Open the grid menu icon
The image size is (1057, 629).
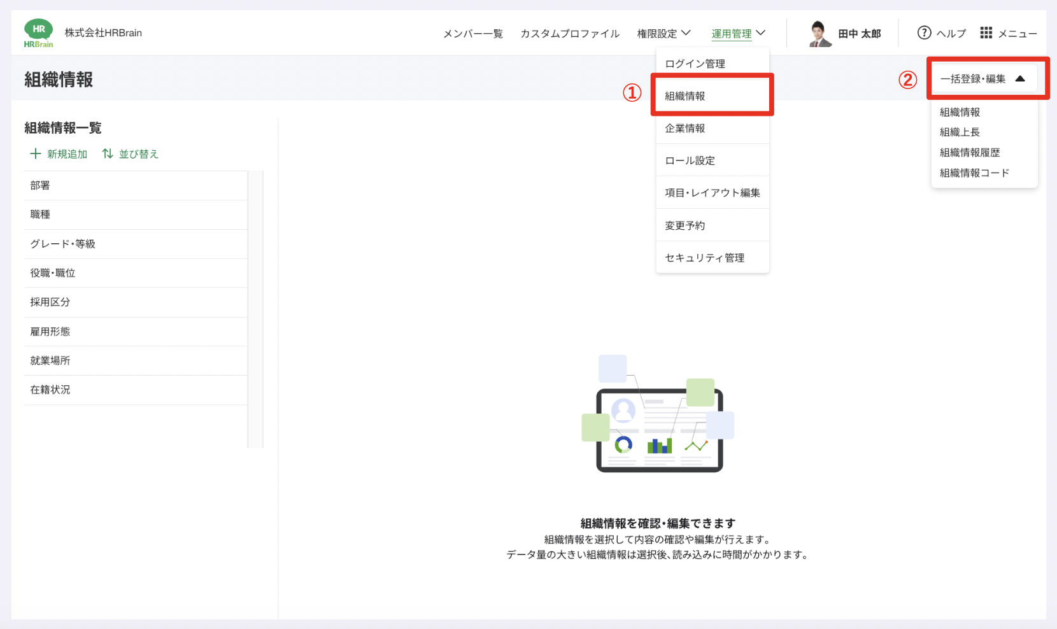(x=986, y=32)
